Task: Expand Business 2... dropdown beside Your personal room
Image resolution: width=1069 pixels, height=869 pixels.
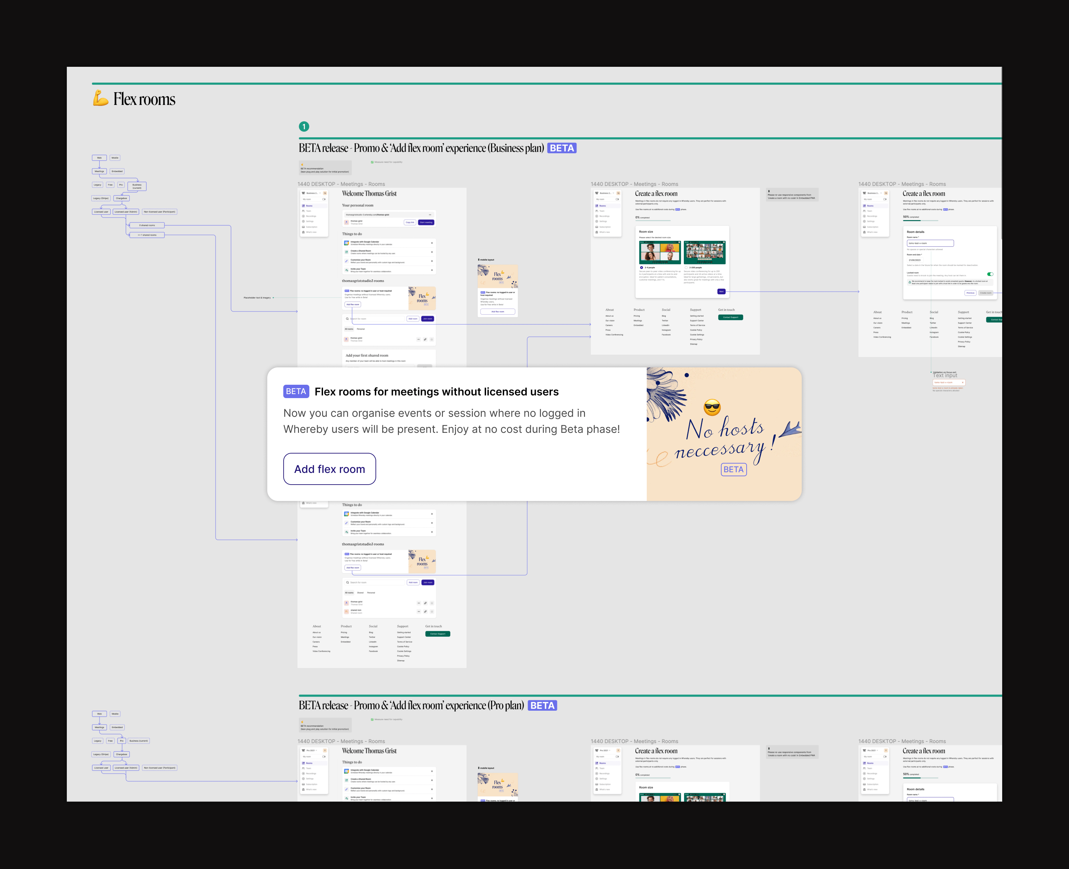Action: point(313,193)
